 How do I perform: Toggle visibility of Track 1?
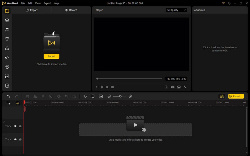[x=15, y=139]
